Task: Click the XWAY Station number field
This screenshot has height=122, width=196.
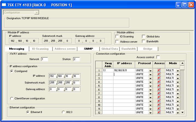Action: [76, 59]
